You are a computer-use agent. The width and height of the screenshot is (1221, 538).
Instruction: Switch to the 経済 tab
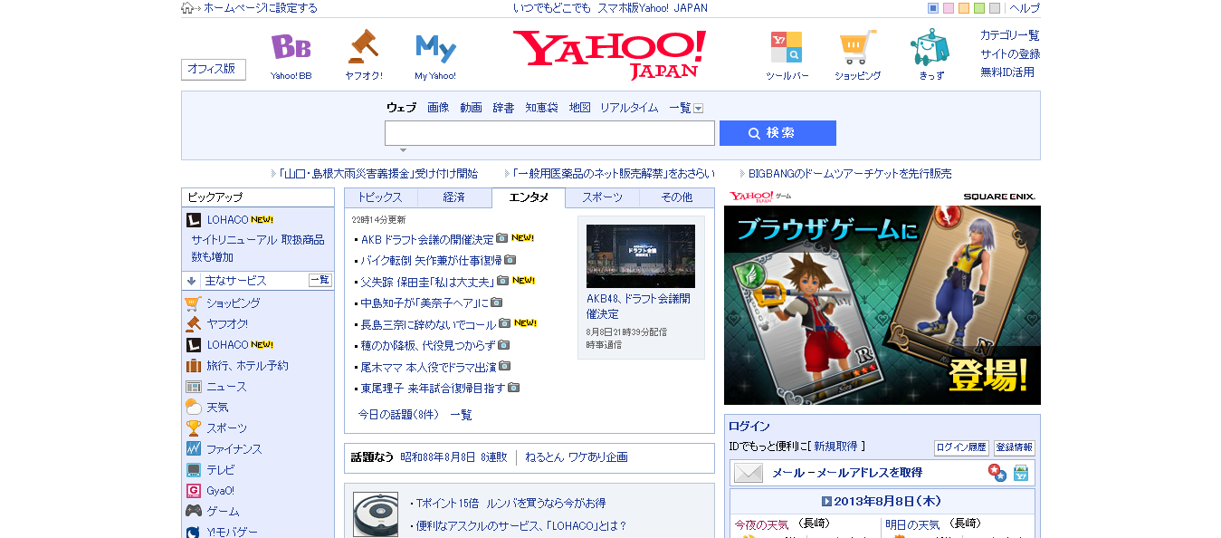click(454, 197)
